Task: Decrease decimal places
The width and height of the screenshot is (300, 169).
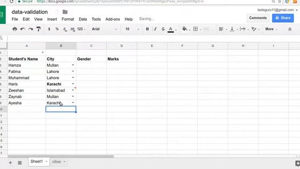Action: 65,29
